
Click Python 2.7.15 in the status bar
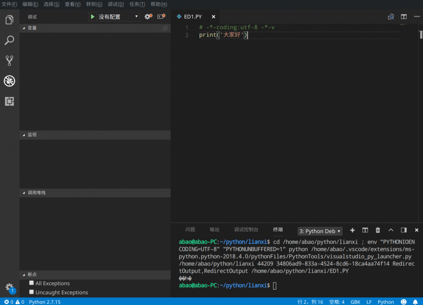(x=45, y=302)
